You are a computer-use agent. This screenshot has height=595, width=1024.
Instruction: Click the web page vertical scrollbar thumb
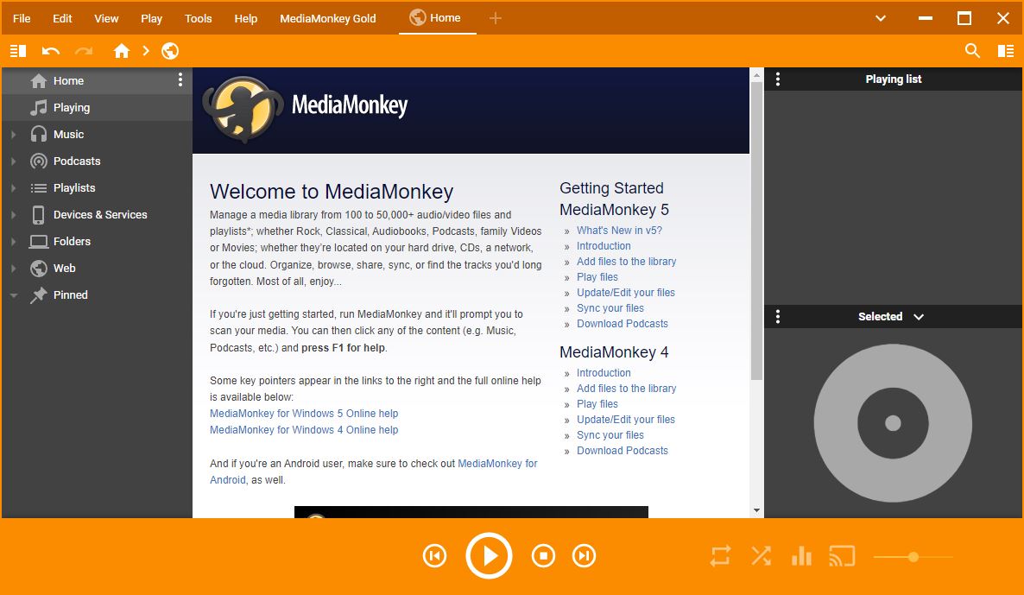tap(756, 231)
